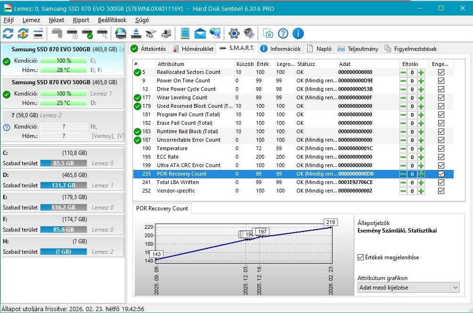The height and width of the screenshot is (313, 473).
Task: Click the disk with green checkmark icon
Action: pos(88,33)
